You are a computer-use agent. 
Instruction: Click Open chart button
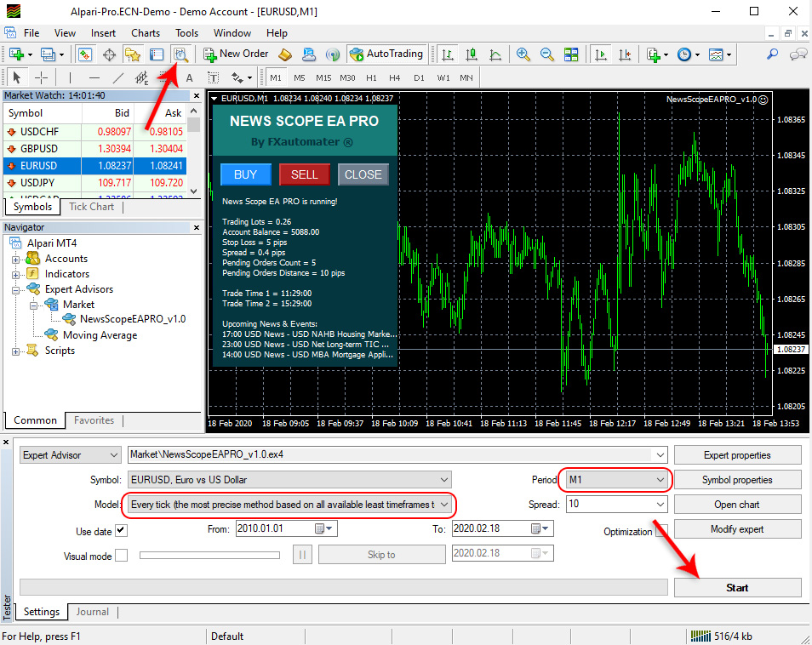737,505
